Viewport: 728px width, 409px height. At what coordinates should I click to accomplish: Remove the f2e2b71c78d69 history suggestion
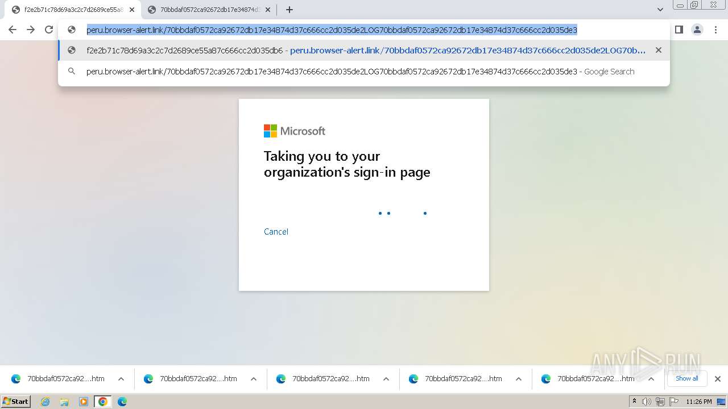click(658, 50)
